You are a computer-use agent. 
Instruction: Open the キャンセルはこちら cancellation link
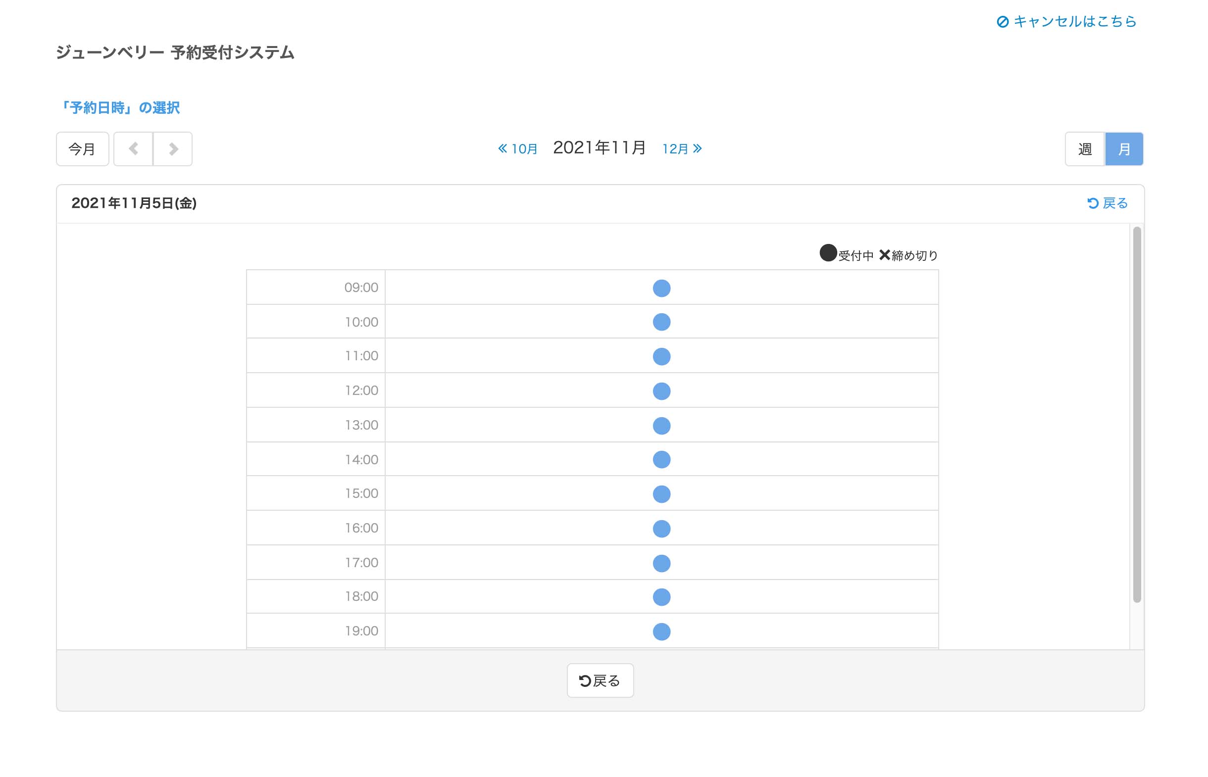[1066, 21]
